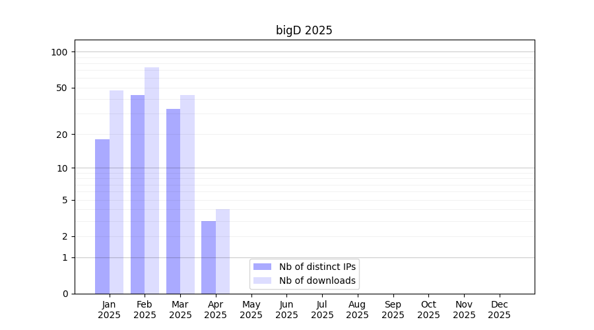Click the March distinct IPs bar
The height and width of the screenshot is (330, 594).
point(173,201)
